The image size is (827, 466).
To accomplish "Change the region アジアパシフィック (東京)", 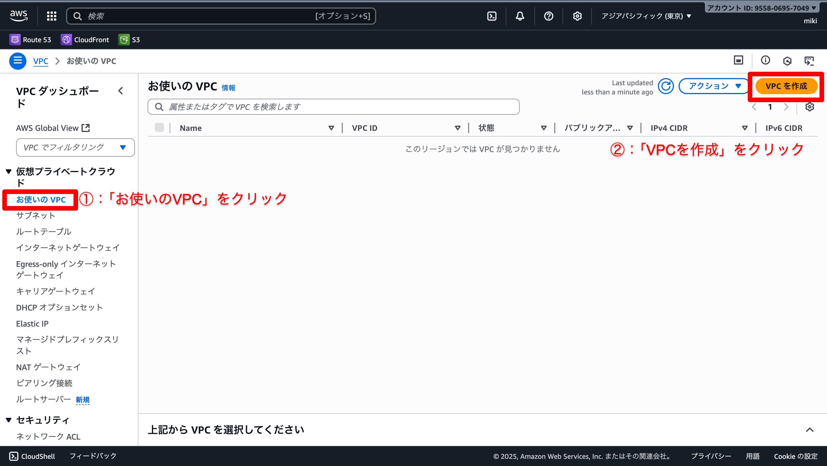I will (x=646, y=16).
